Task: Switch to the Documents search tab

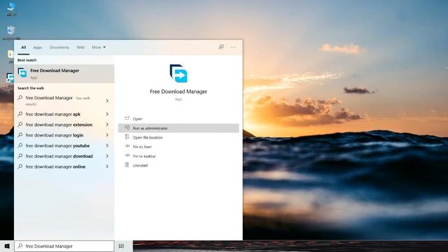Action: [x=59, y=48]
